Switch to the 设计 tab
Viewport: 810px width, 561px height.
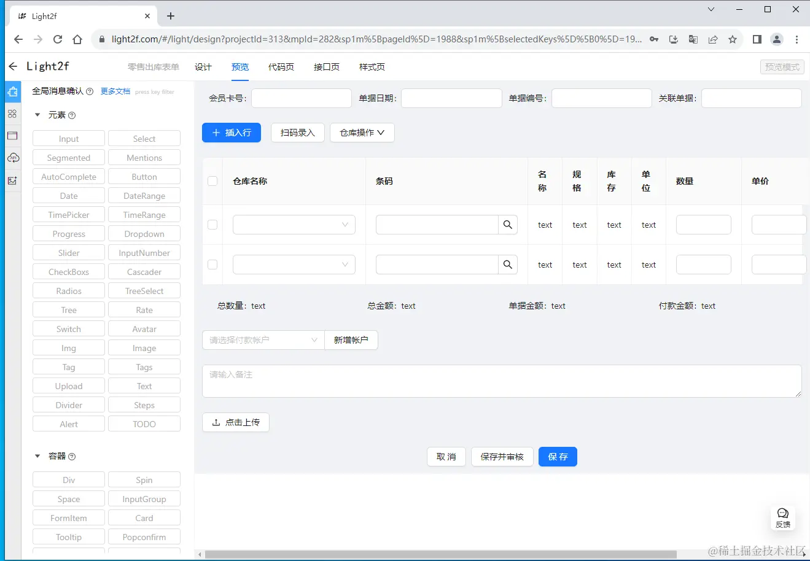point(203,67)
